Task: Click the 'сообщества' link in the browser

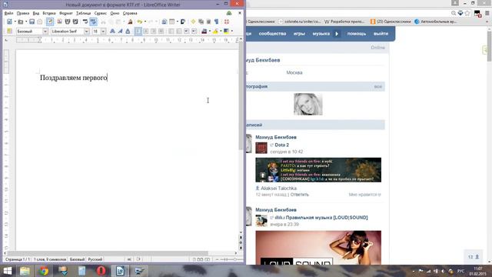Action: point(272,34)
